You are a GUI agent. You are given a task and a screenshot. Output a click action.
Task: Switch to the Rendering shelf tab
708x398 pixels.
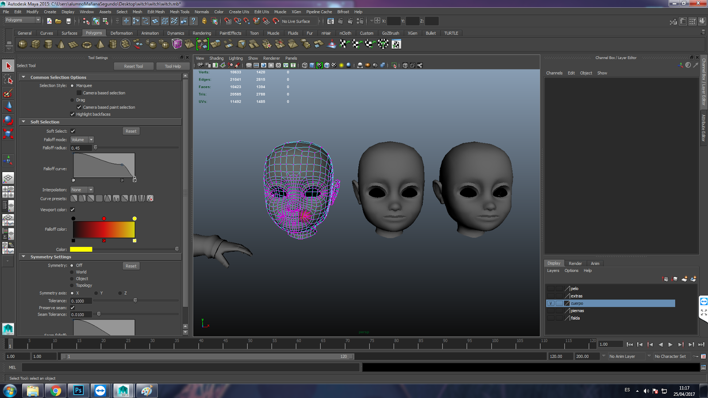click(202, 33)
